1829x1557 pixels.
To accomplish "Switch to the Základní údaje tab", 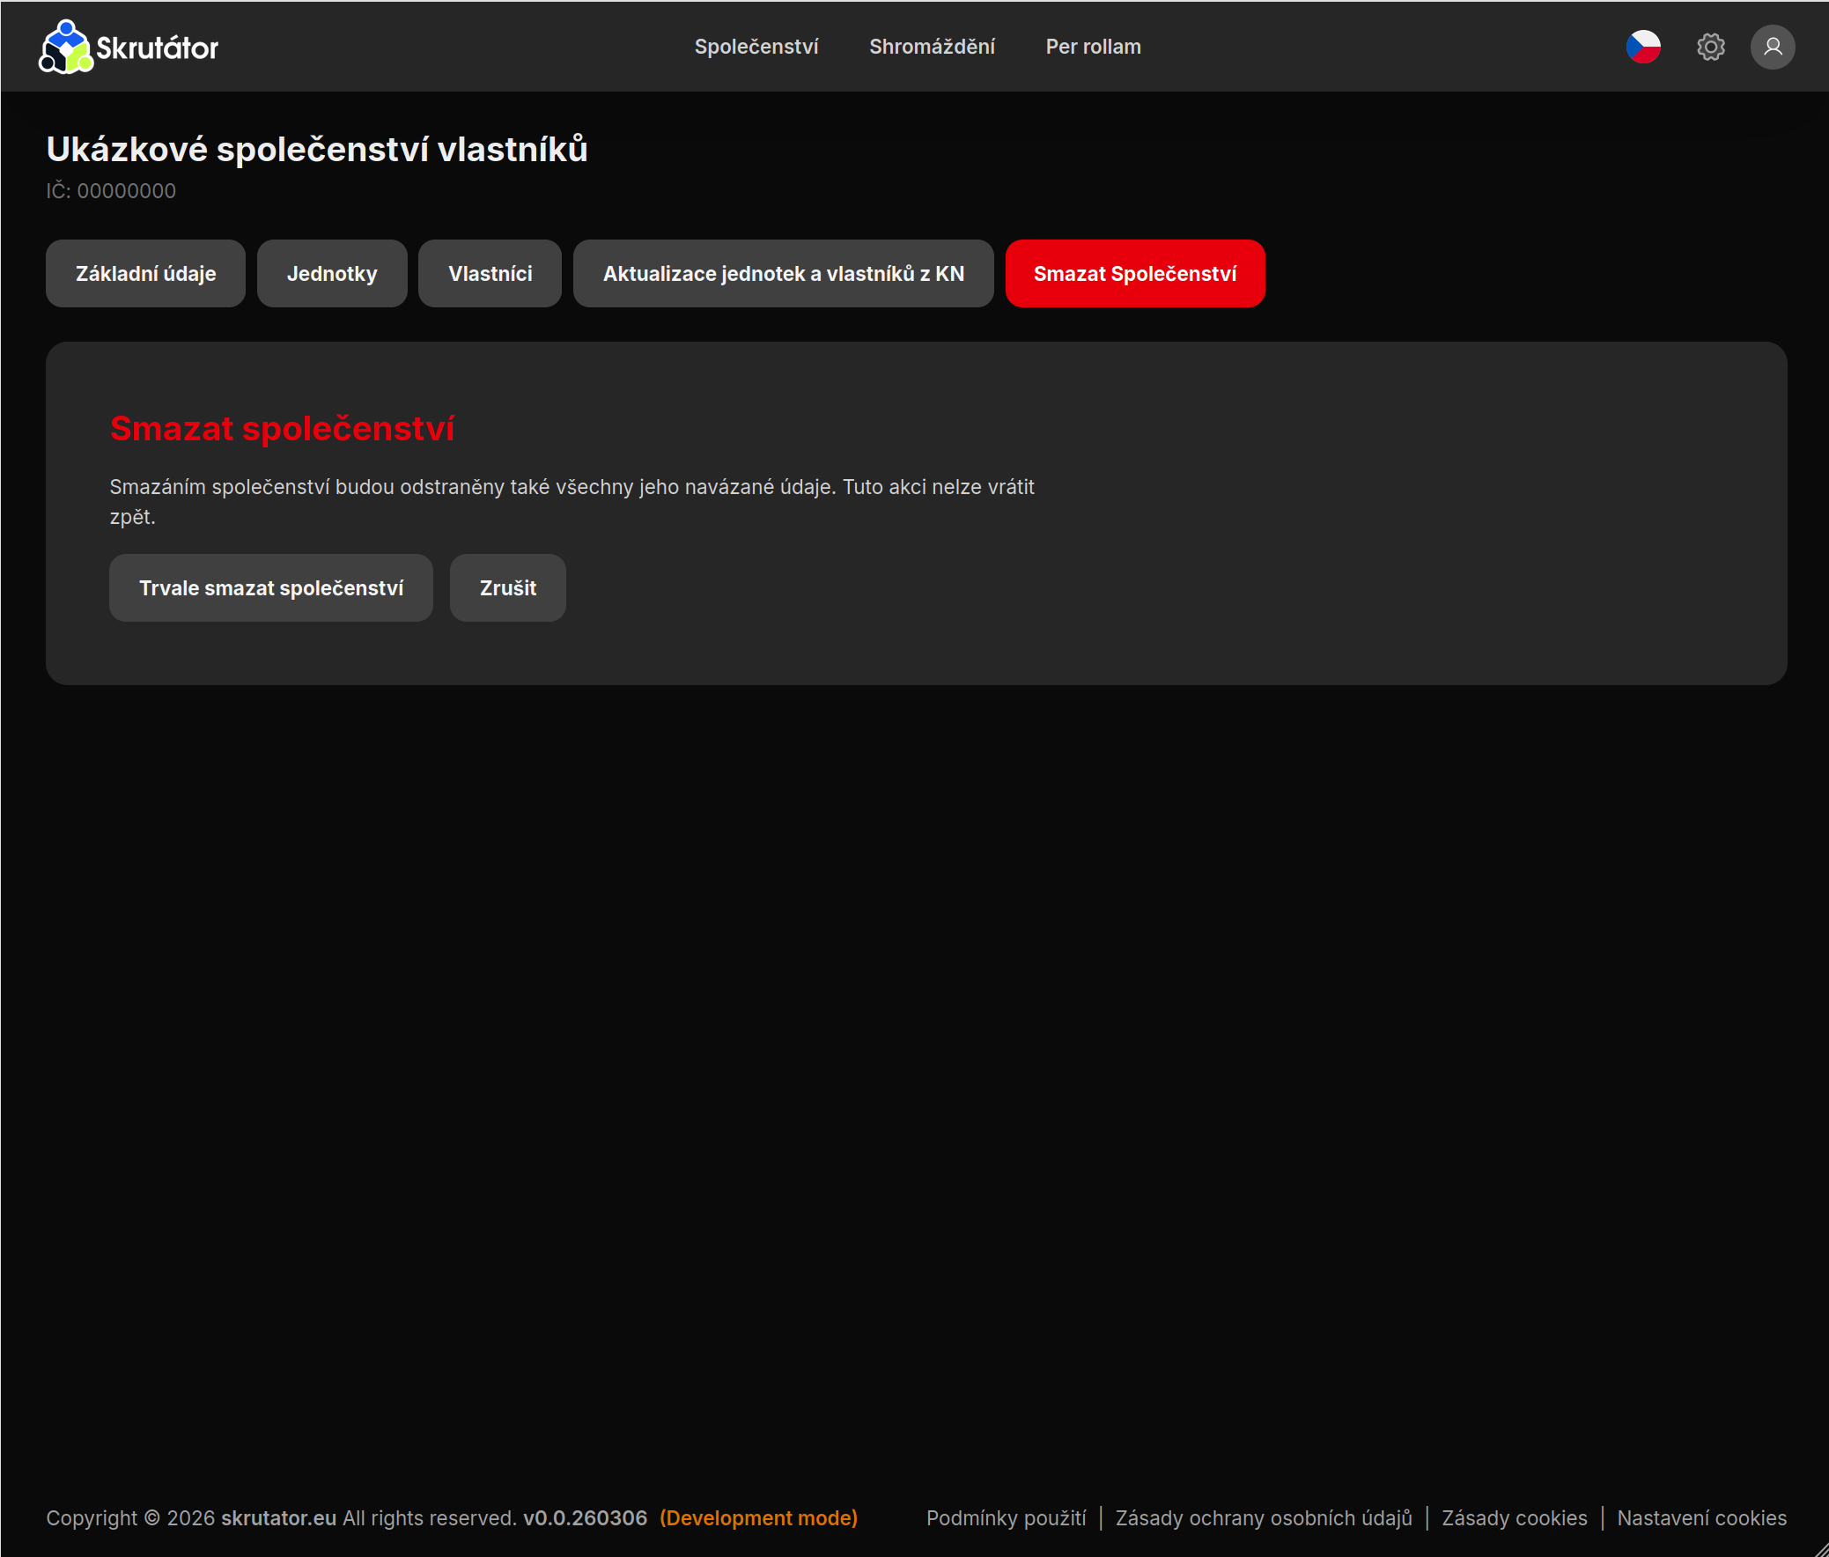I will (x=145, y=274).
